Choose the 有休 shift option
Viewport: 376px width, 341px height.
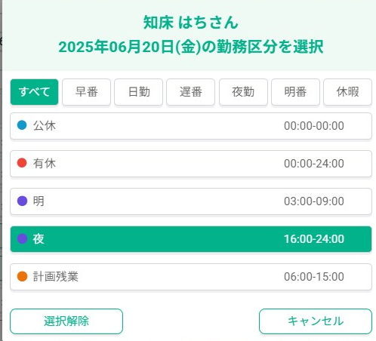tap(191, 164)
